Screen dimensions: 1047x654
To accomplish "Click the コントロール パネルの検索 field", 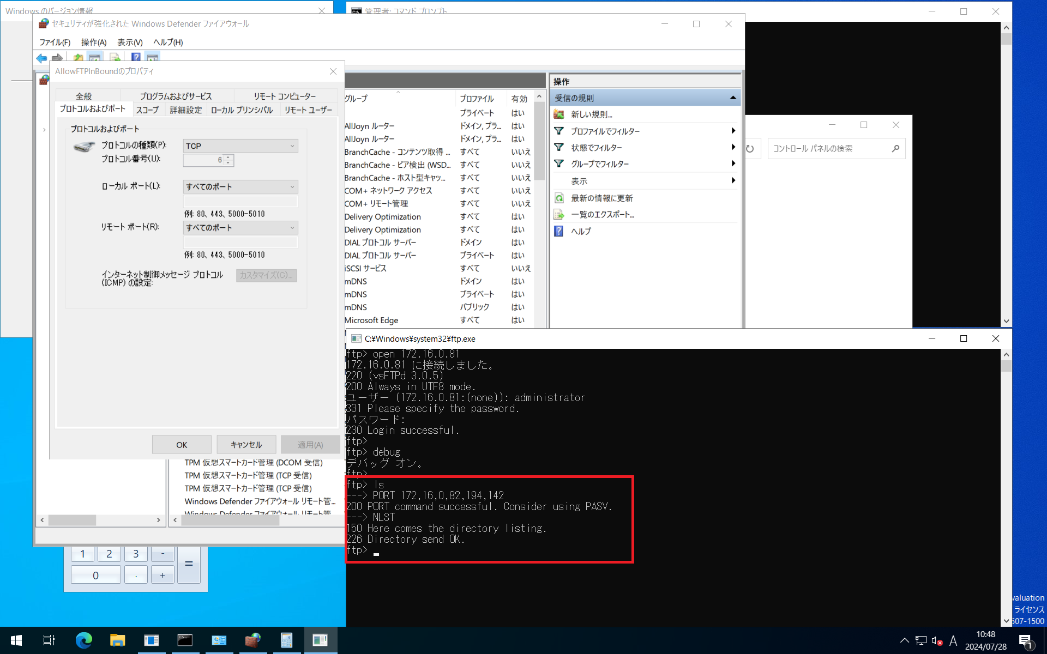I will pos(826,148).
